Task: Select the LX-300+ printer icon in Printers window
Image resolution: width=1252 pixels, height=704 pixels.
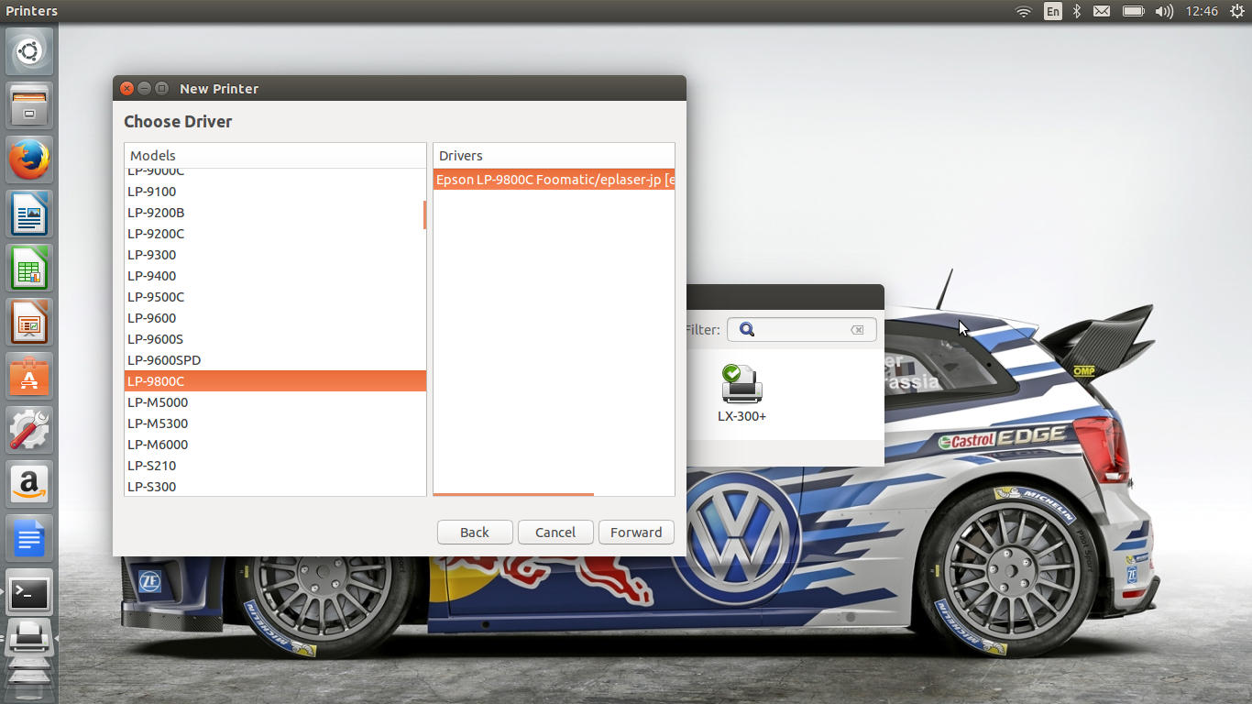Action: point(742,393)
